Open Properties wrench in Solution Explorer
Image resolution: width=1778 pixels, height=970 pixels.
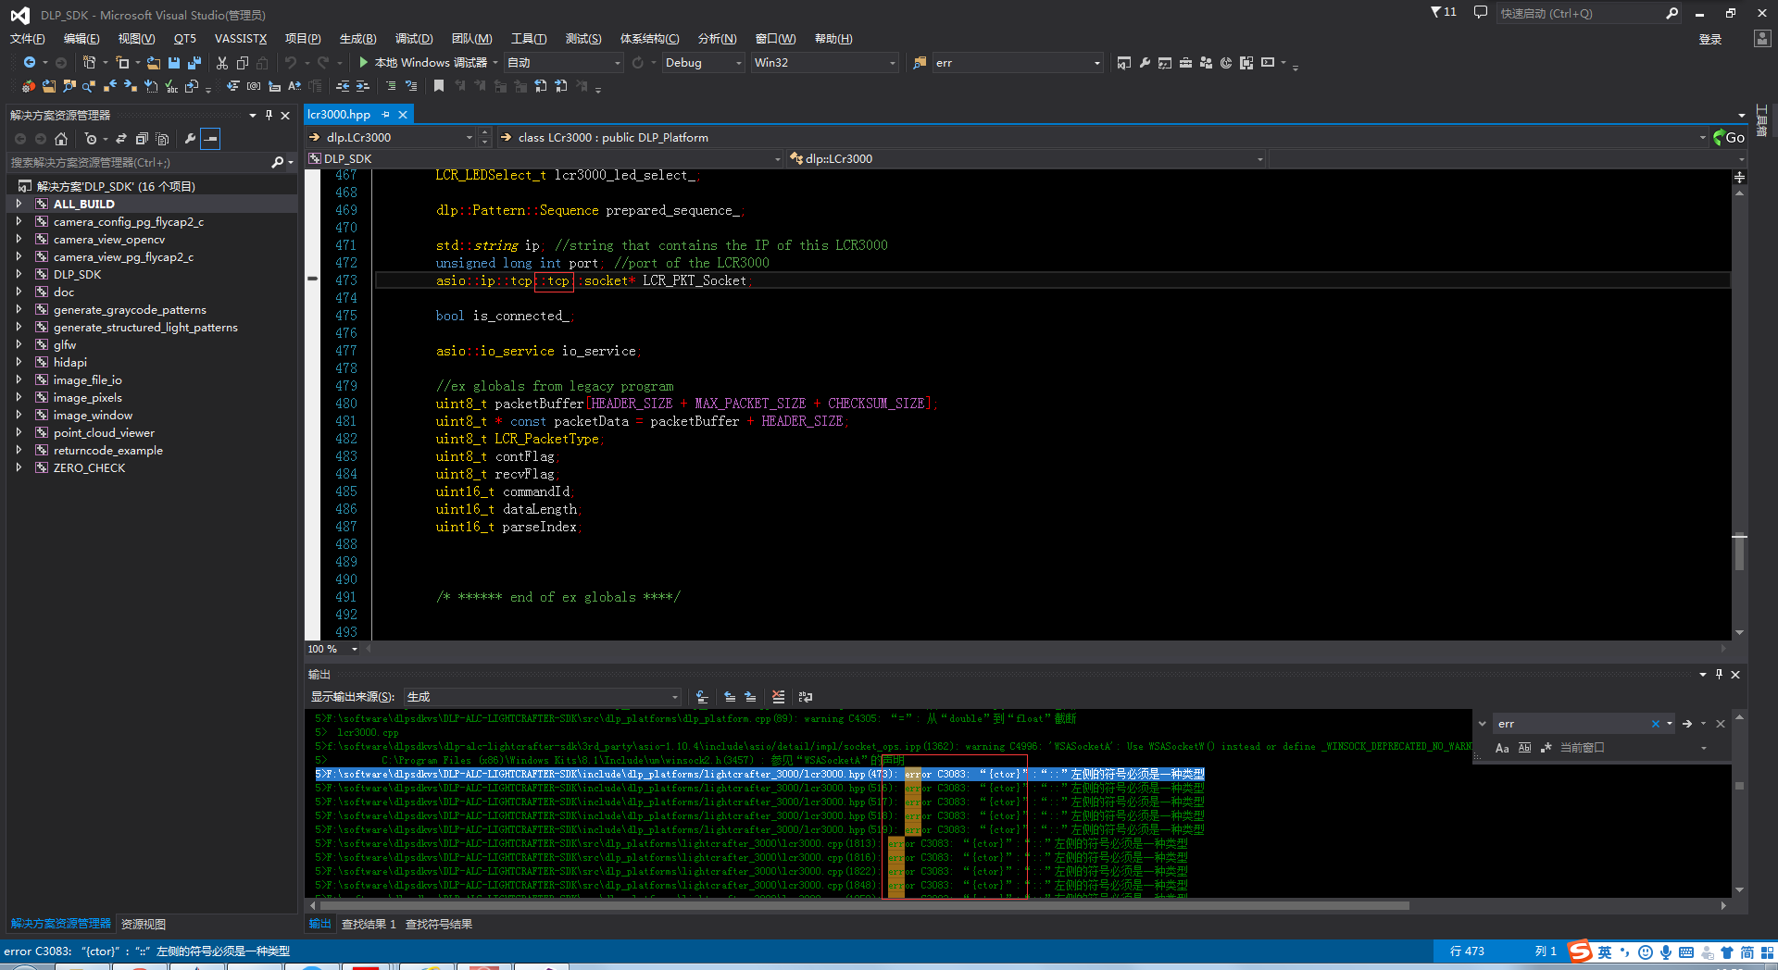190,139
